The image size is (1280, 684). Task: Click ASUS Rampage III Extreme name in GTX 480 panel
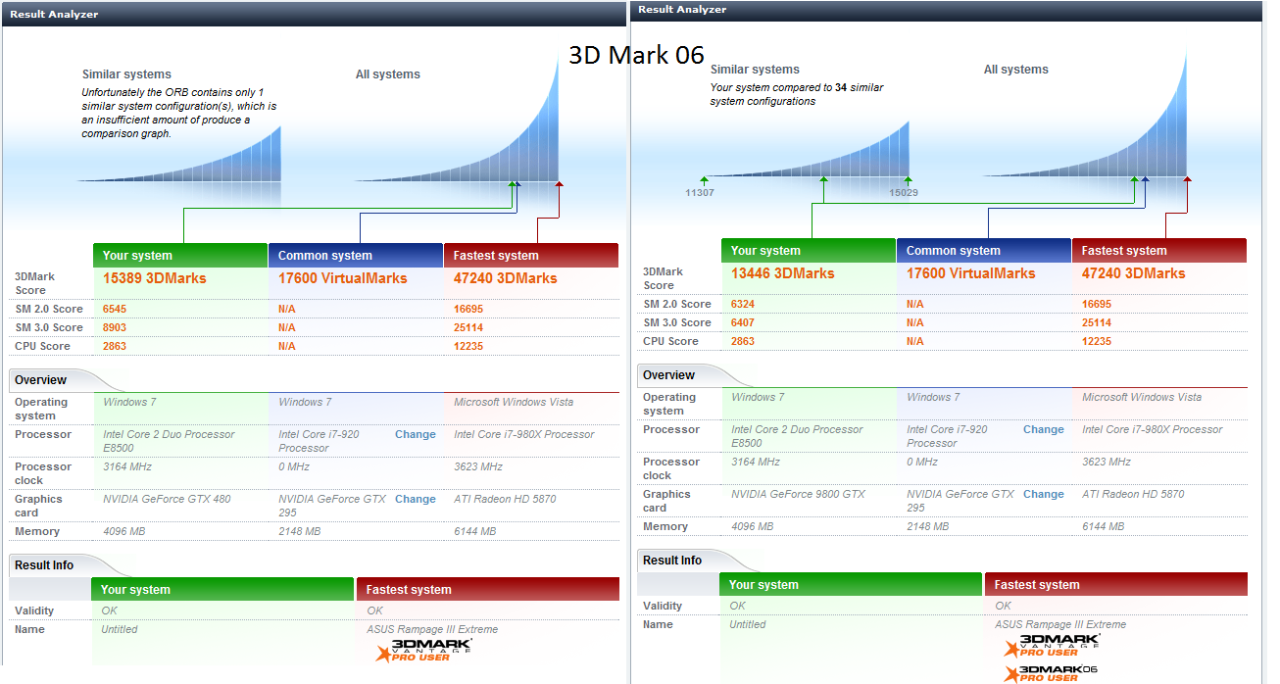(432, 629)
